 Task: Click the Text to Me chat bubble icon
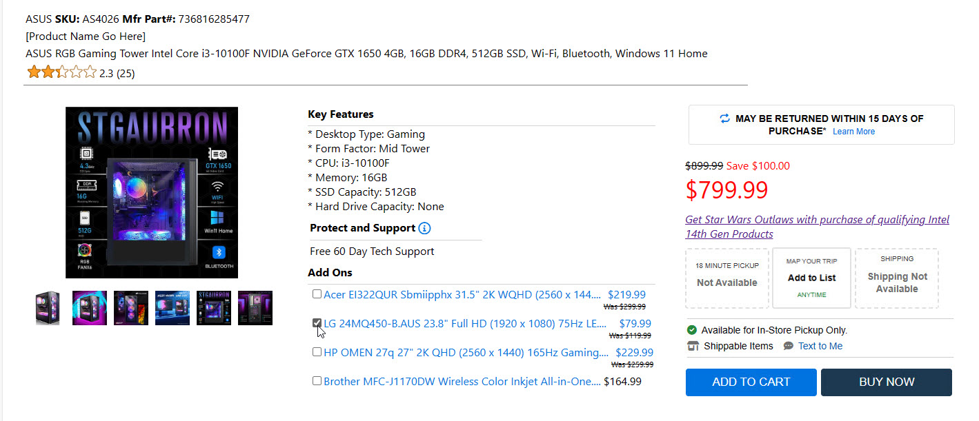789,346
